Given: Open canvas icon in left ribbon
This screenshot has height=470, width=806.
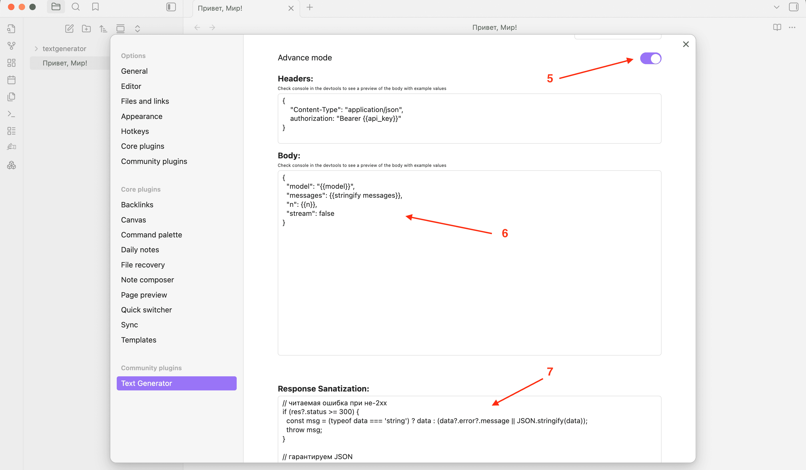Looking at the screenshot, I should pyautogui.click(x=11, y=63).
